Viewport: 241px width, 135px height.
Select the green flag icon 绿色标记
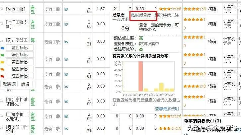pyautogui.click(x=2, y=55)
